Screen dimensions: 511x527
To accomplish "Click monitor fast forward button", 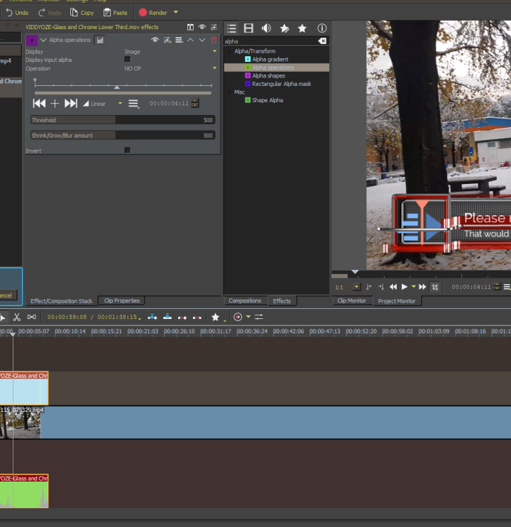I will [x=422, y=287].
